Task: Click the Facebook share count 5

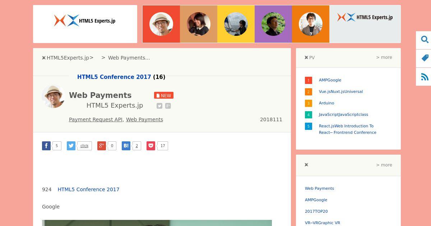Action: click(x=57, y=146)
